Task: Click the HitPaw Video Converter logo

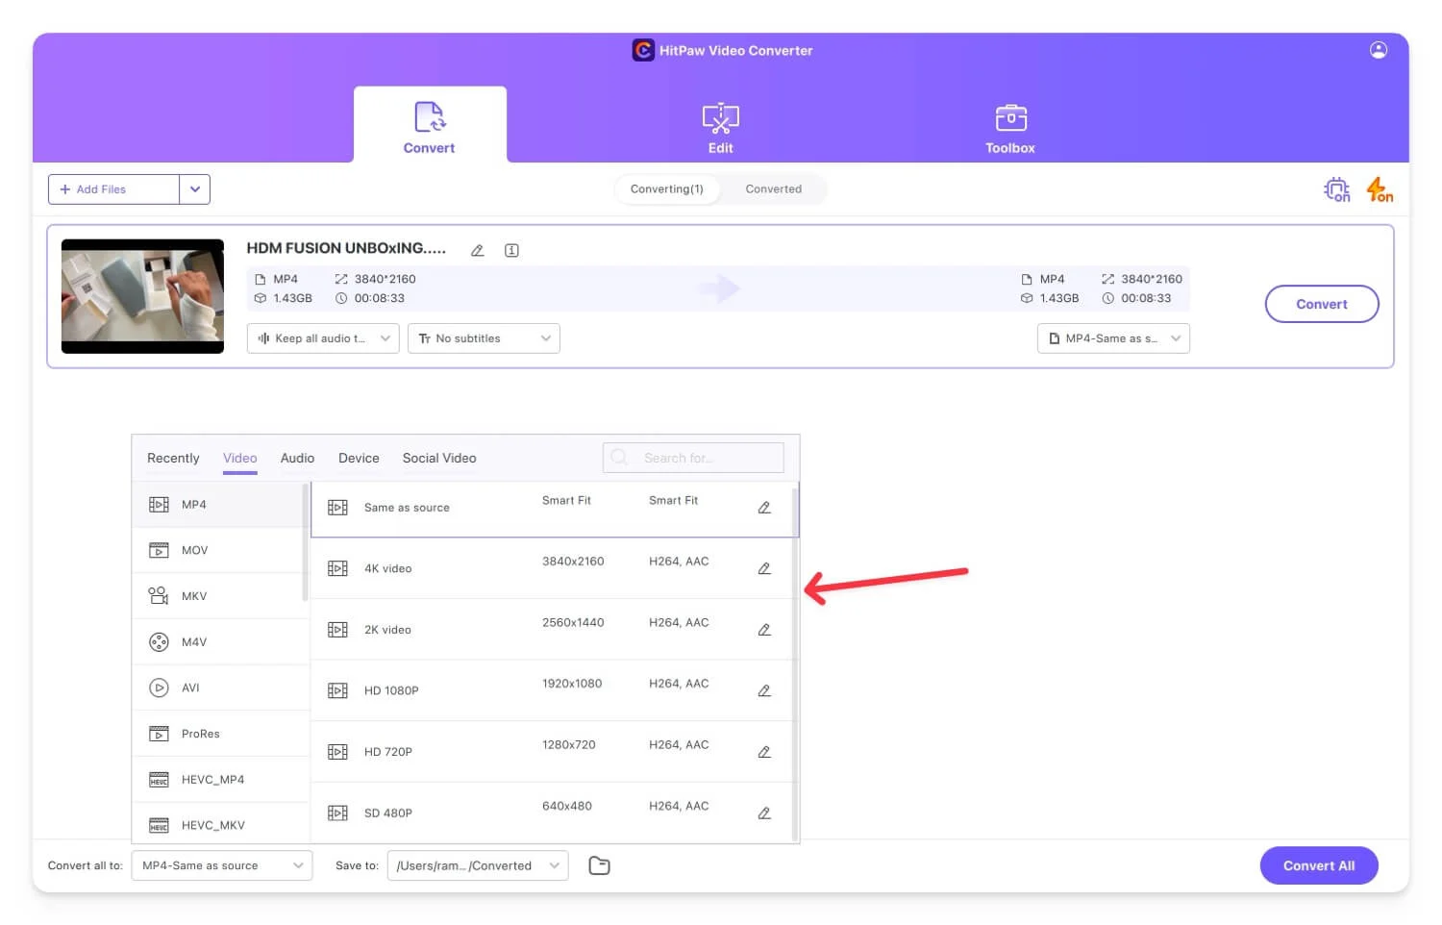Action: (x=643, y=50)
